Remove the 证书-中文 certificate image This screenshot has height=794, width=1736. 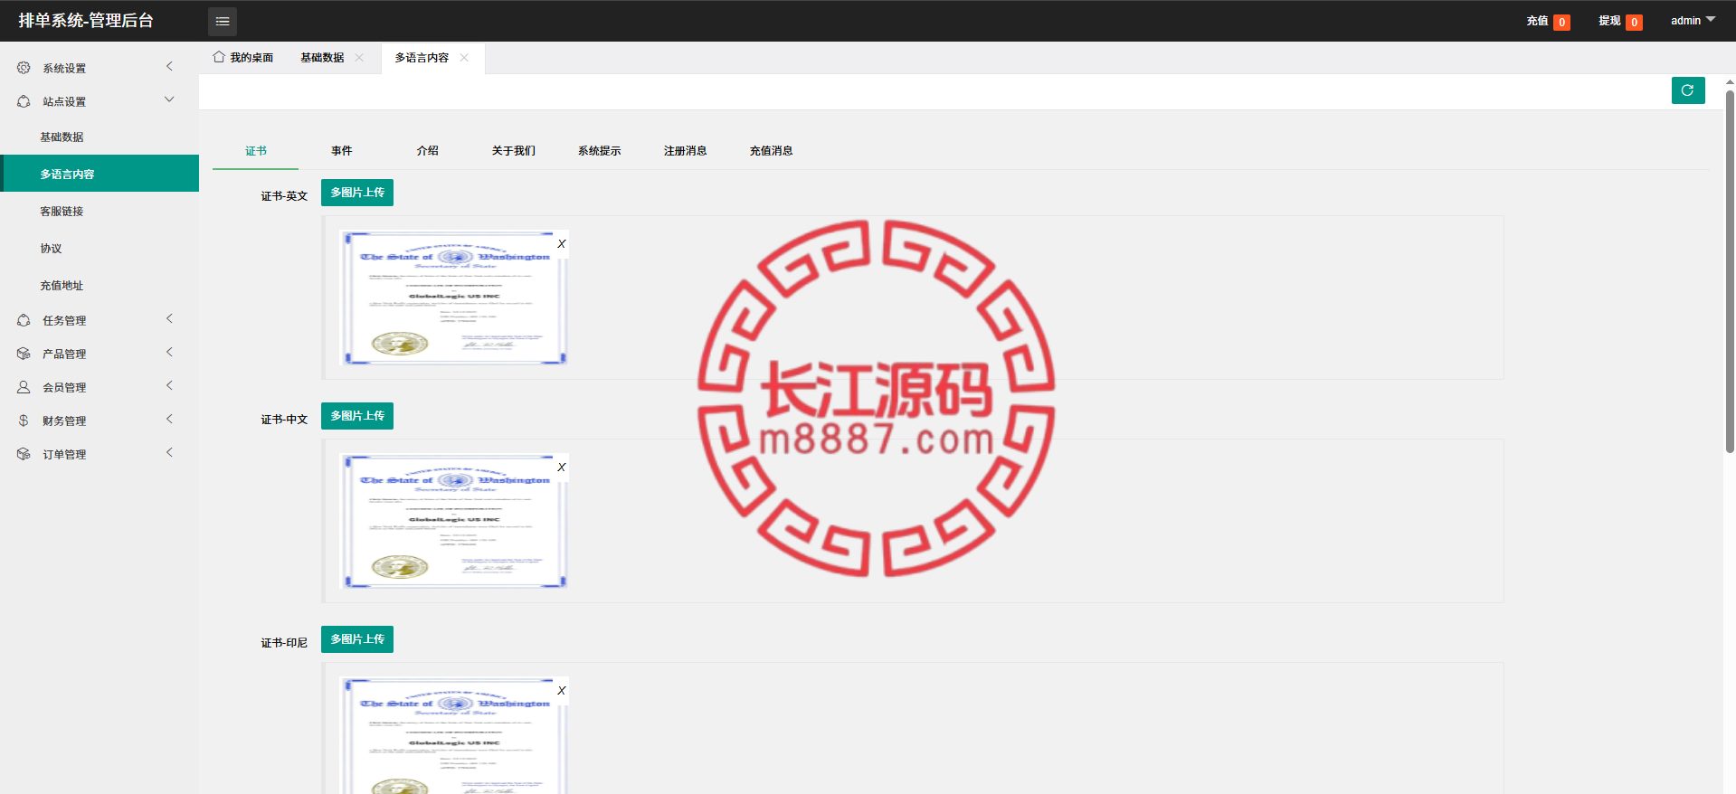pyautogui.click(x=562, y=467)
